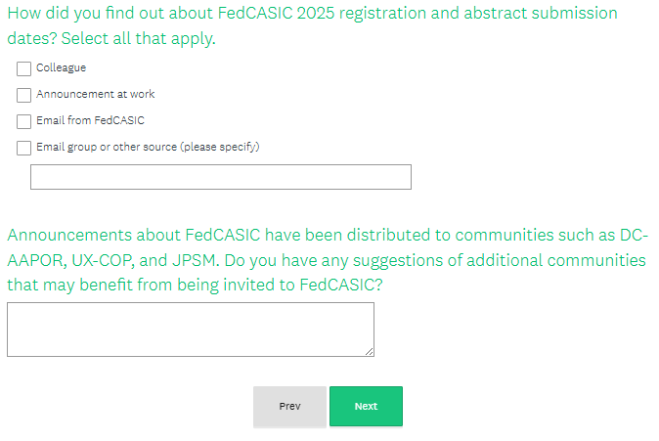Proceed with the green Next button
The height and width of the screenshot is (441, 659).
point(366,407)
